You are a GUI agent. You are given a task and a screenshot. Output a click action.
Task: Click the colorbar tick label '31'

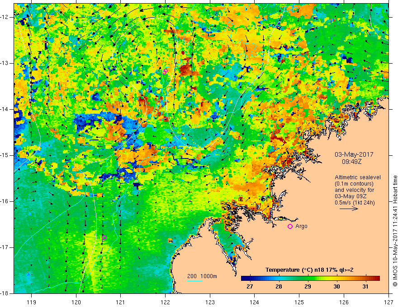[365, 287]
